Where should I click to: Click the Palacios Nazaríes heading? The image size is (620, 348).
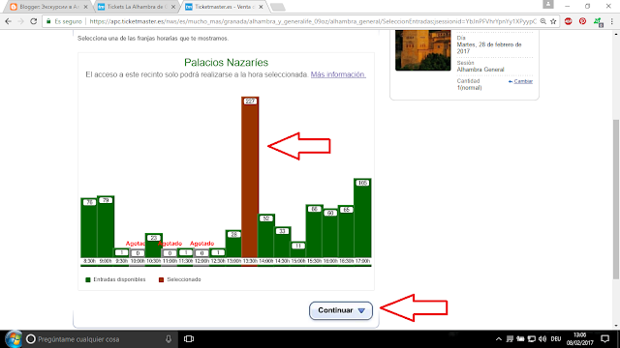coord(226,62)
